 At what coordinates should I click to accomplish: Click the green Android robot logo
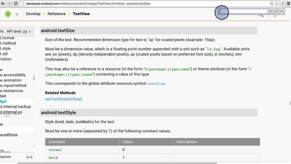click(x=8, y=14)
